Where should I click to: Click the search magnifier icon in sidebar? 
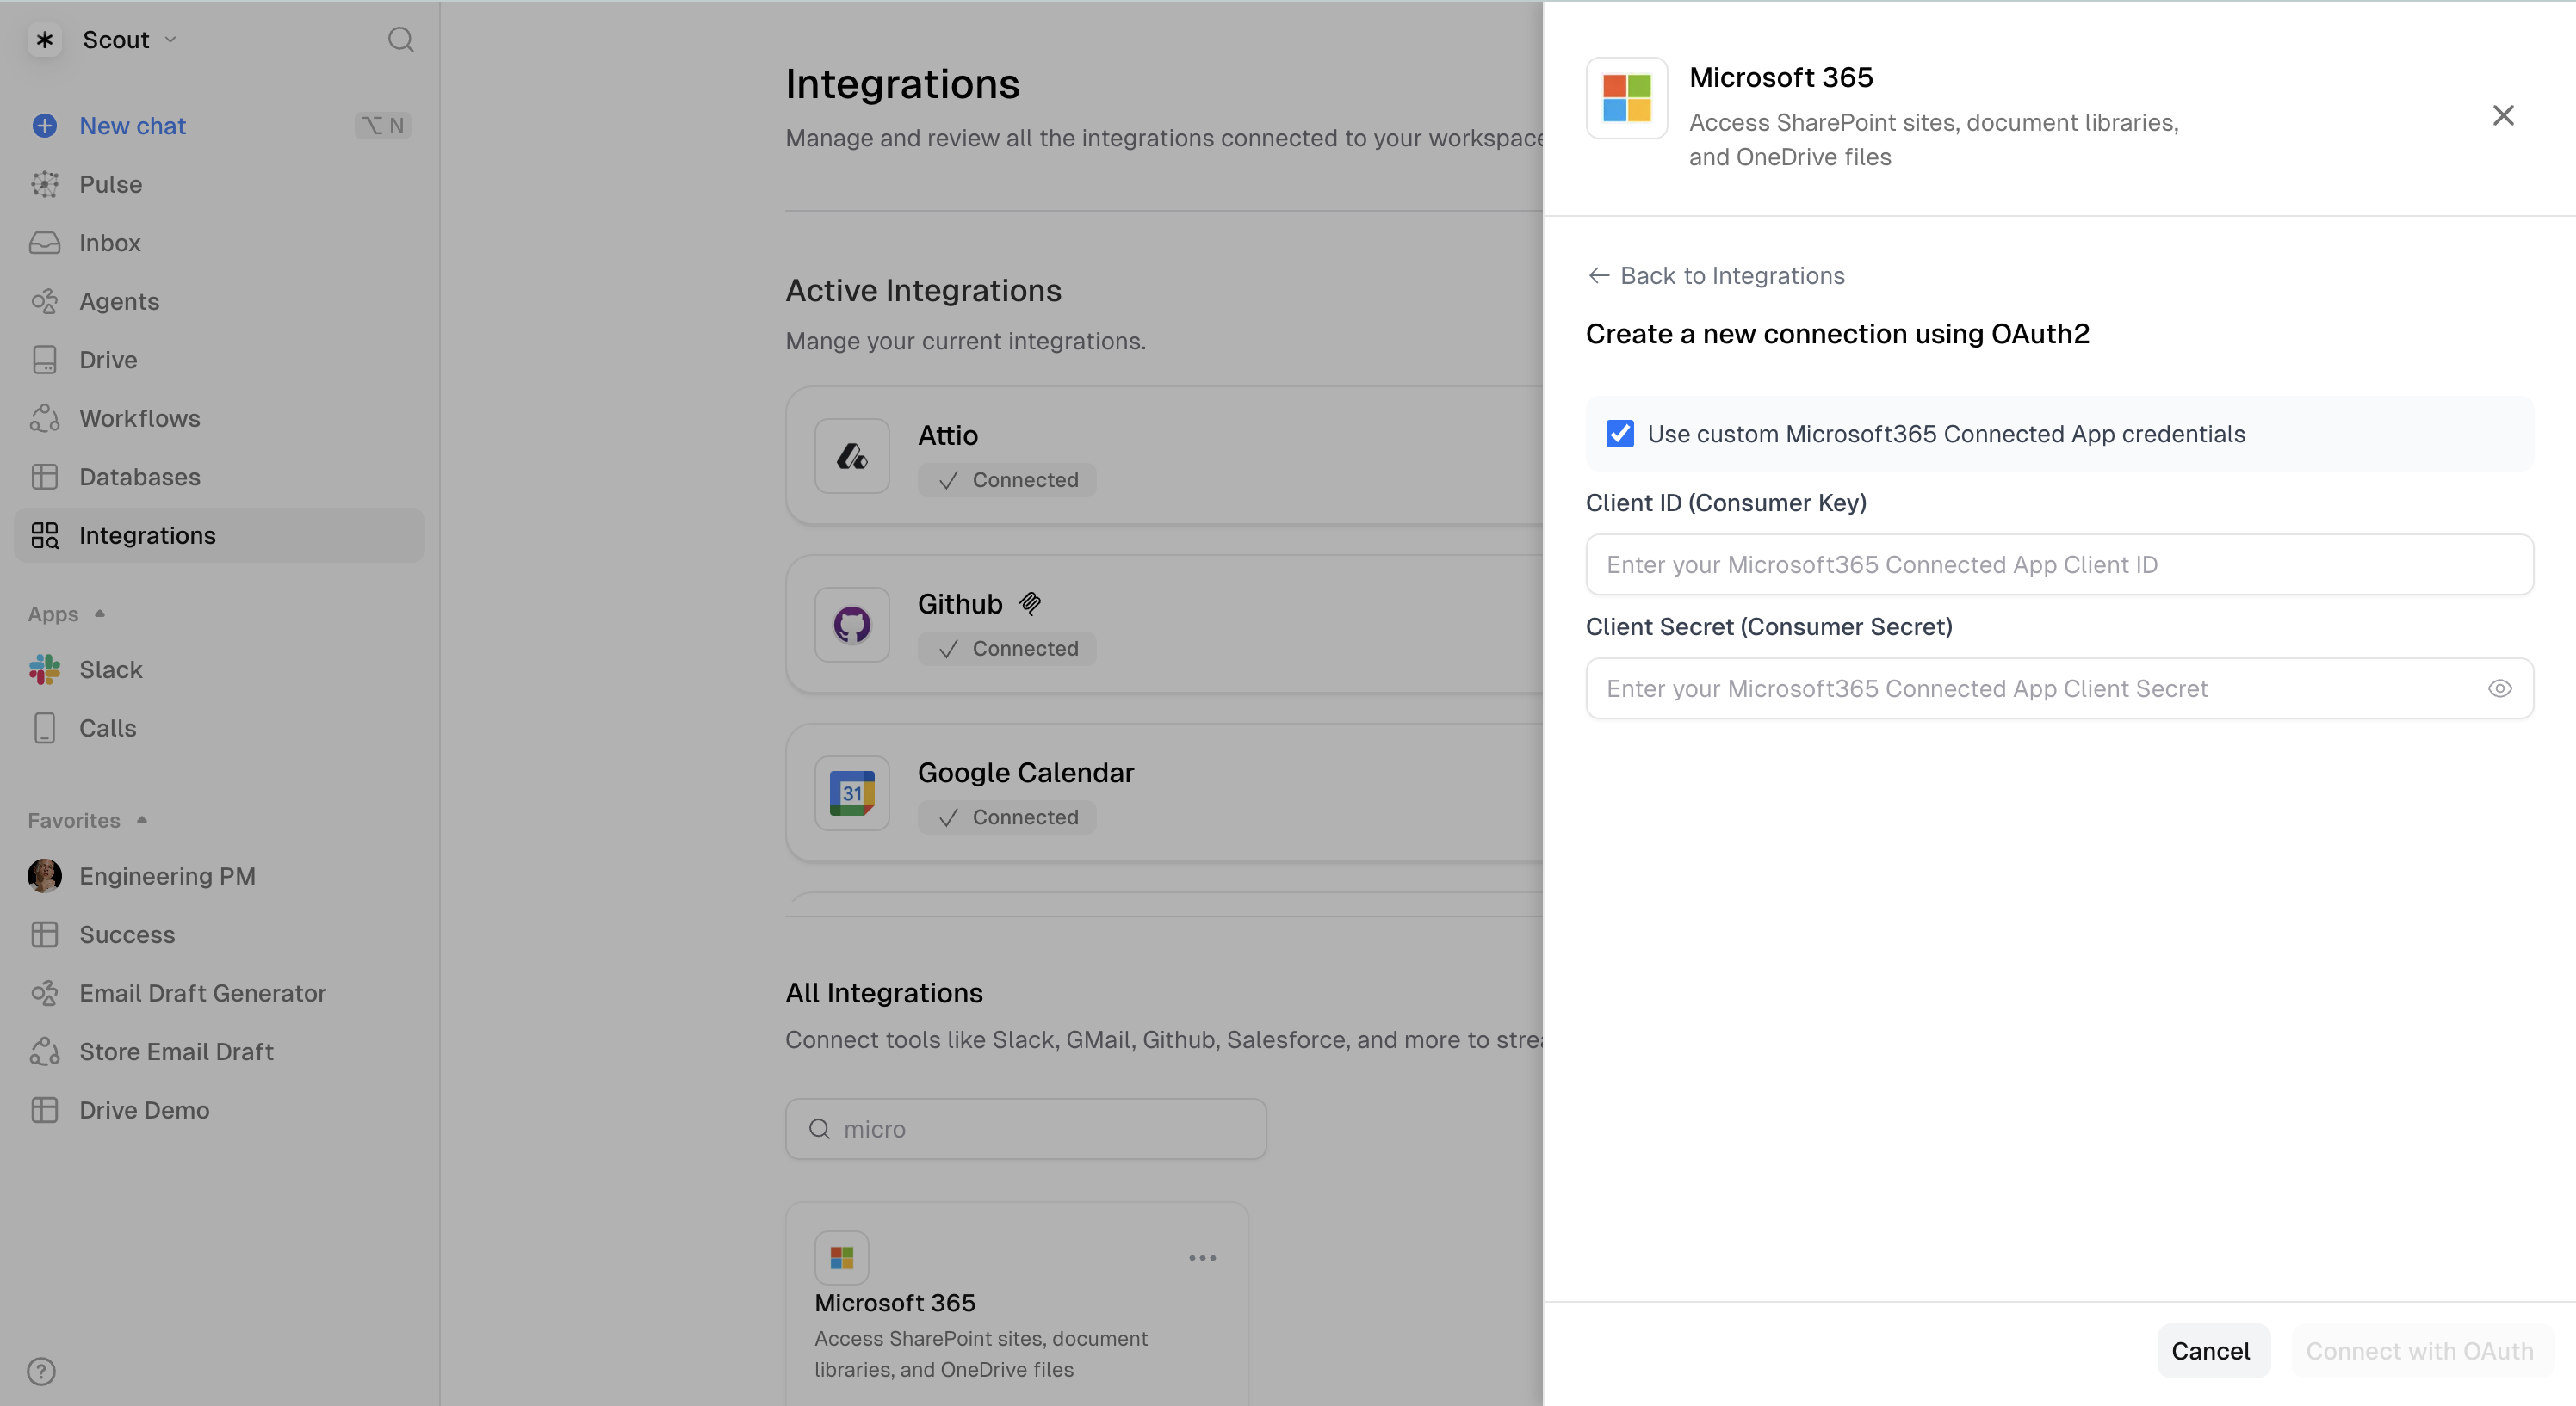coord(400,40)
